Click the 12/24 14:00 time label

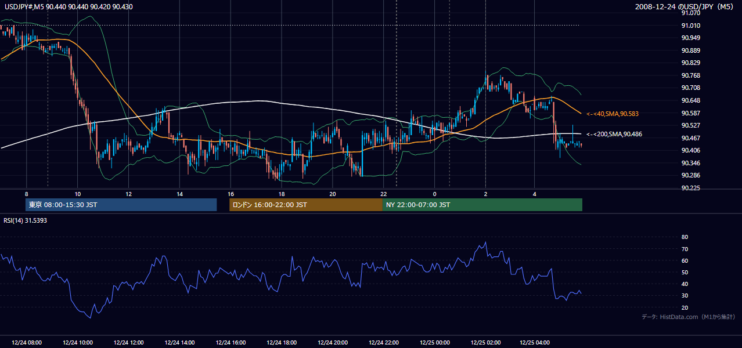coord(179,342)
